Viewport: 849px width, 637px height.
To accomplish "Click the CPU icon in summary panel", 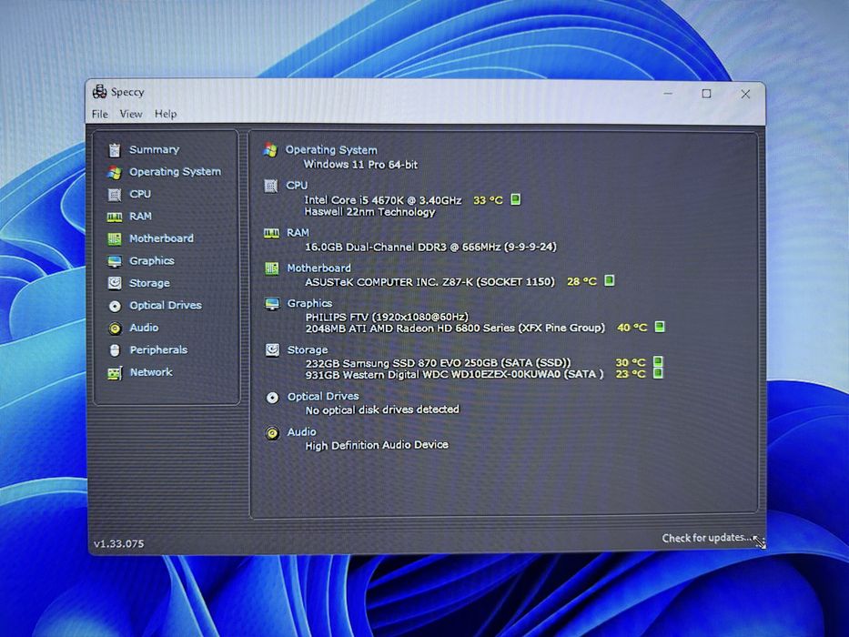I will [x=271, y=186].
